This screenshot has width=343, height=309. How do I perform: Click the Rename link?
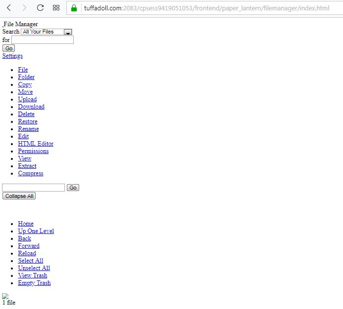28,129
